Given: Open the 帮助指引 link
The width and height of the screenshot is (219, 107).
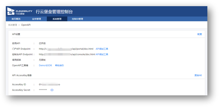Looking at the screenshot, I should pyautogui.click(x=60, y=65).
